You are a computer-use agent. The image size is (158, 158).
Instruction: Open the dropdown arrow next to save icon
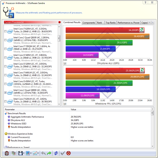[x=24, y=153]
